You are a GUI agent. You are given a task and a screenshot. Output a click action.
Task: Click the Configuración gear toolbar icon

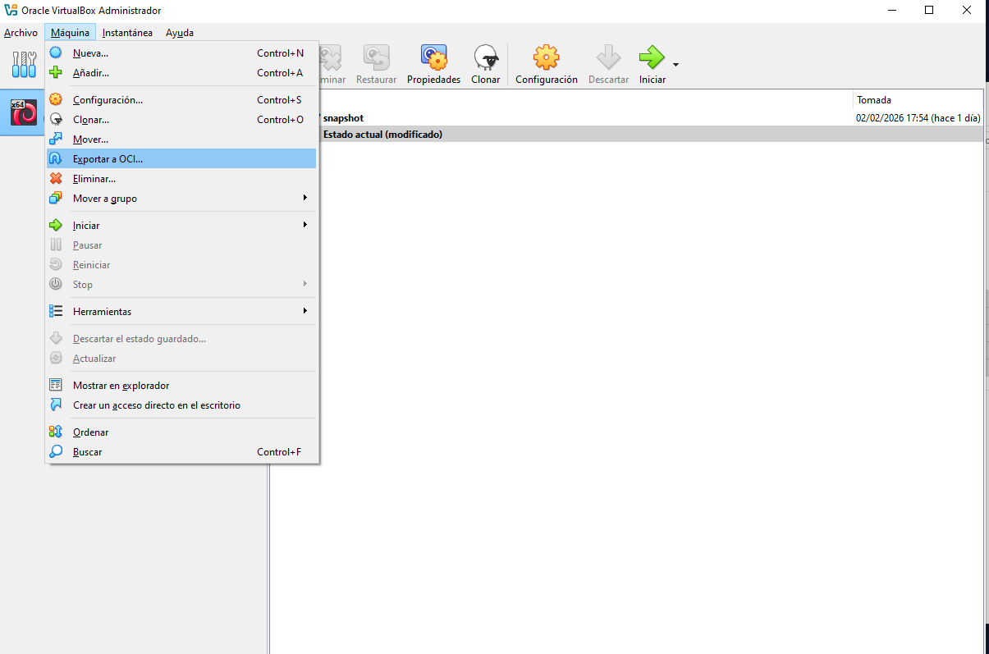coord(547,57)
